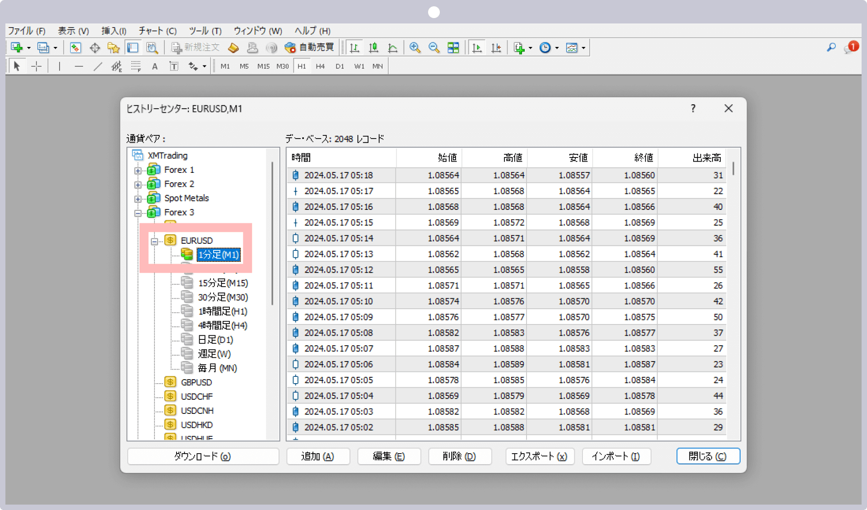Toggle the Market Watch window icon

tap(75, 47)
